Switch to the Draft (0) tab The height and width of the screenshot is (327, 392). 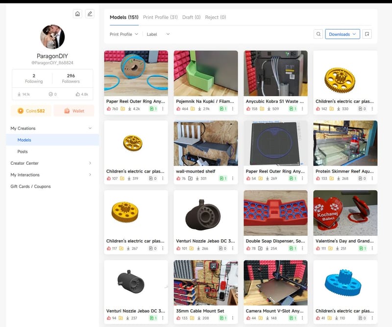(191, 17)
